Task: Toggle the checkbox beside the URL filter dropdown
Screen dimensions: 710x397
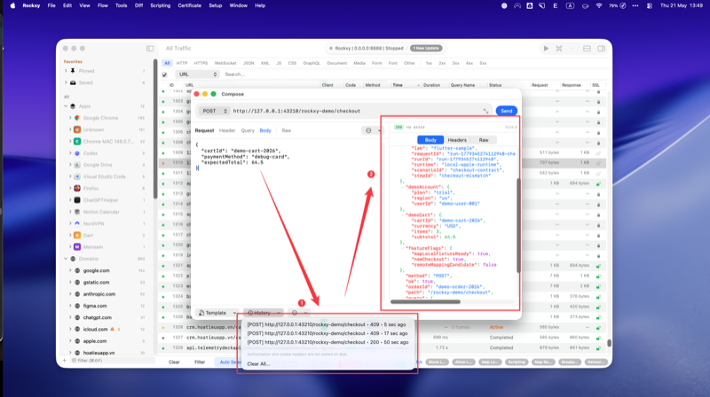Action: coord(164,74)
